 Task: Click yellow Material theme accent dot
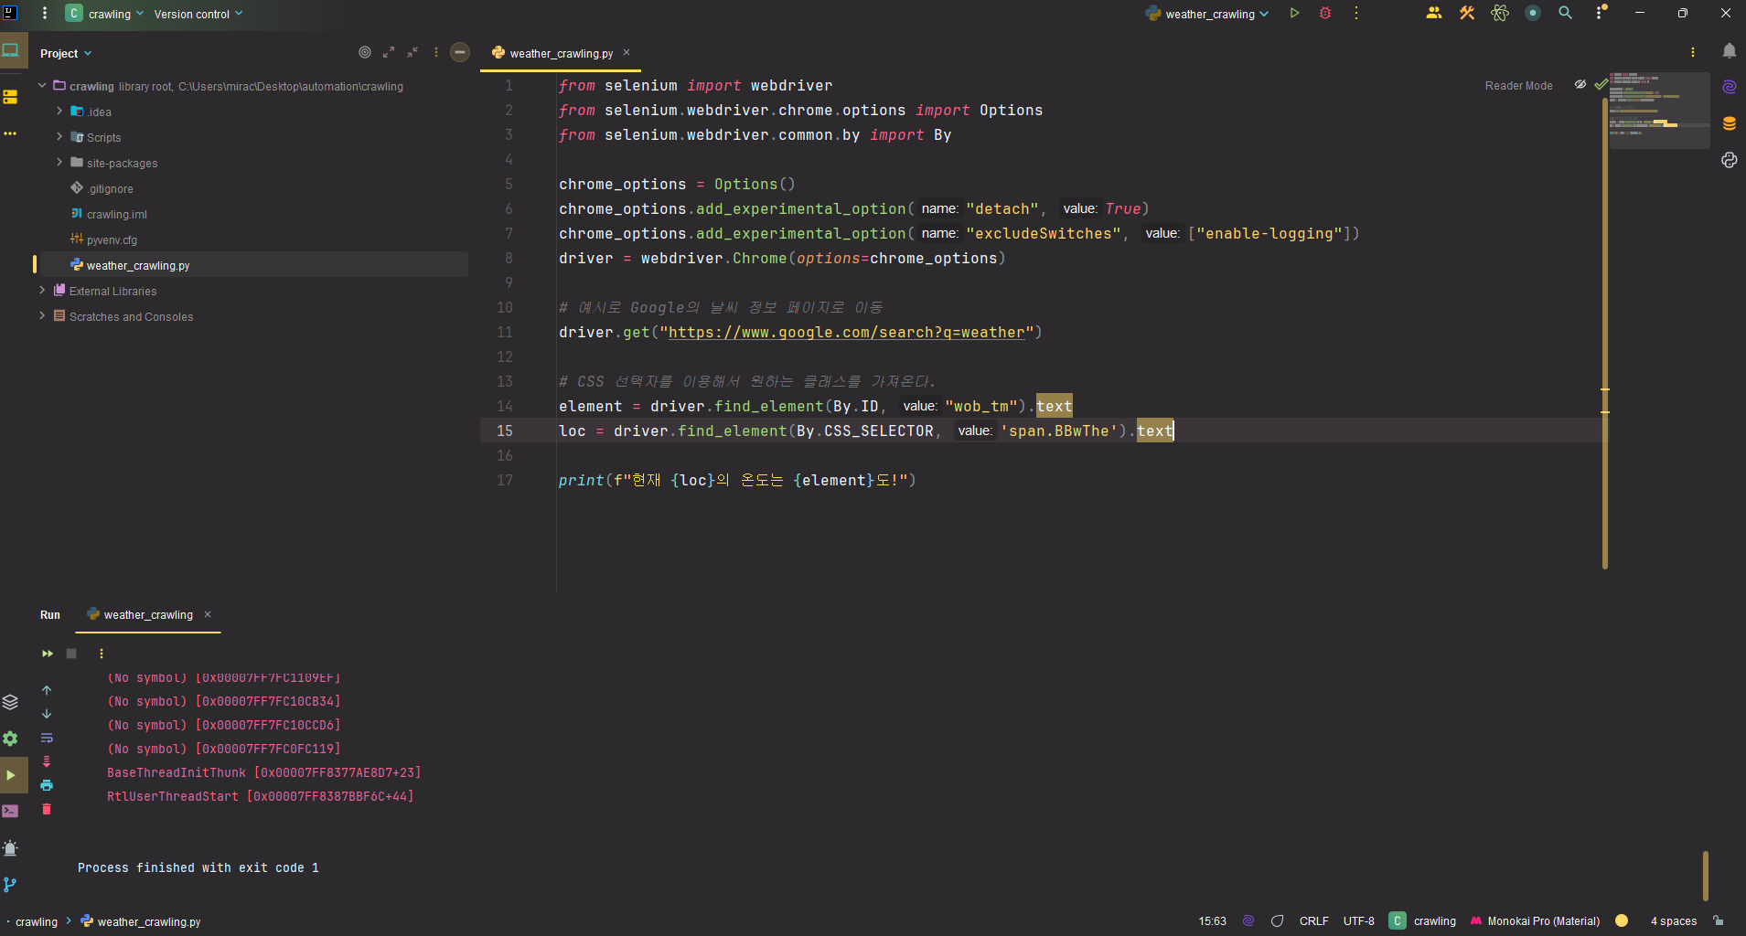pos(1622,920)
